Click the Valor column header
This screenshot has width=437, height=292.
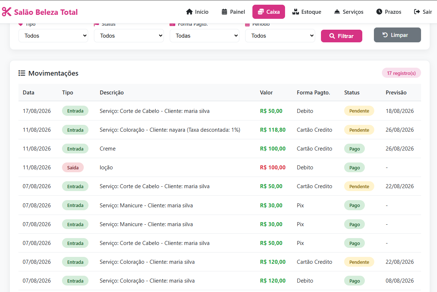[x=266, y=93]
